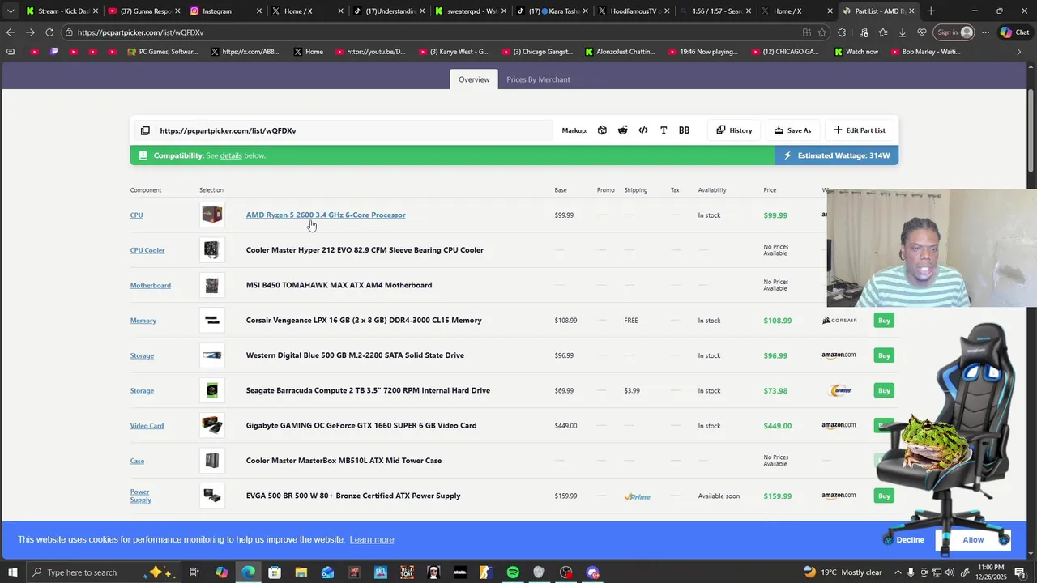Click the Motherboard component link
Viewport: 1037px width, 583px height.
pos(151,285)
